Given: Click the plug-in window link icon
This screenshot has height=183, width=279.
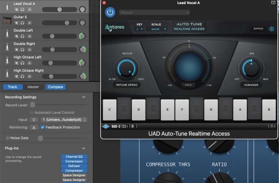Looking at the screenshot, I should 273,2.
